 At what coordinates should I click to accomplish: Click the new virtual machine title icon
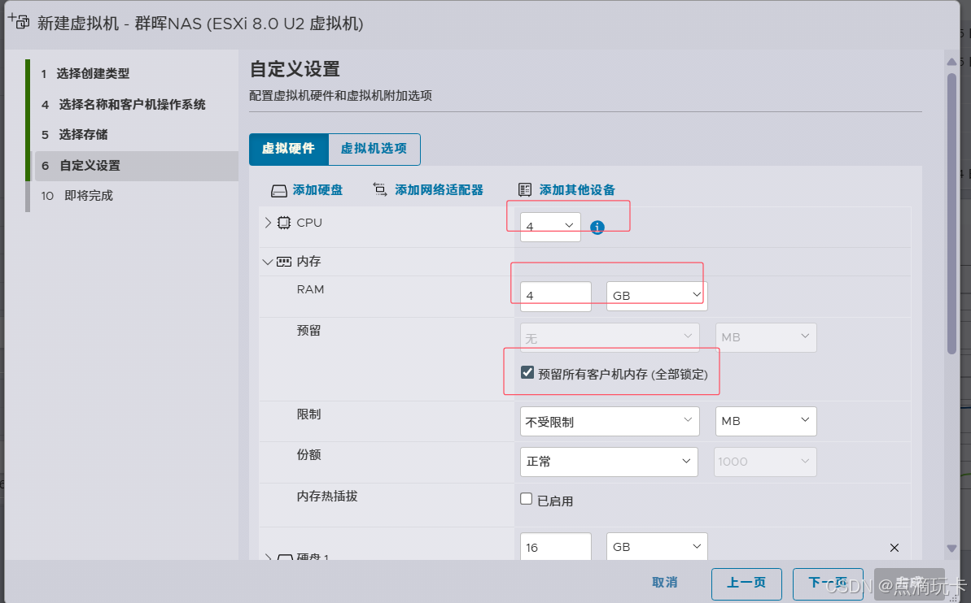pyautogui.click(x=19, y=21)
